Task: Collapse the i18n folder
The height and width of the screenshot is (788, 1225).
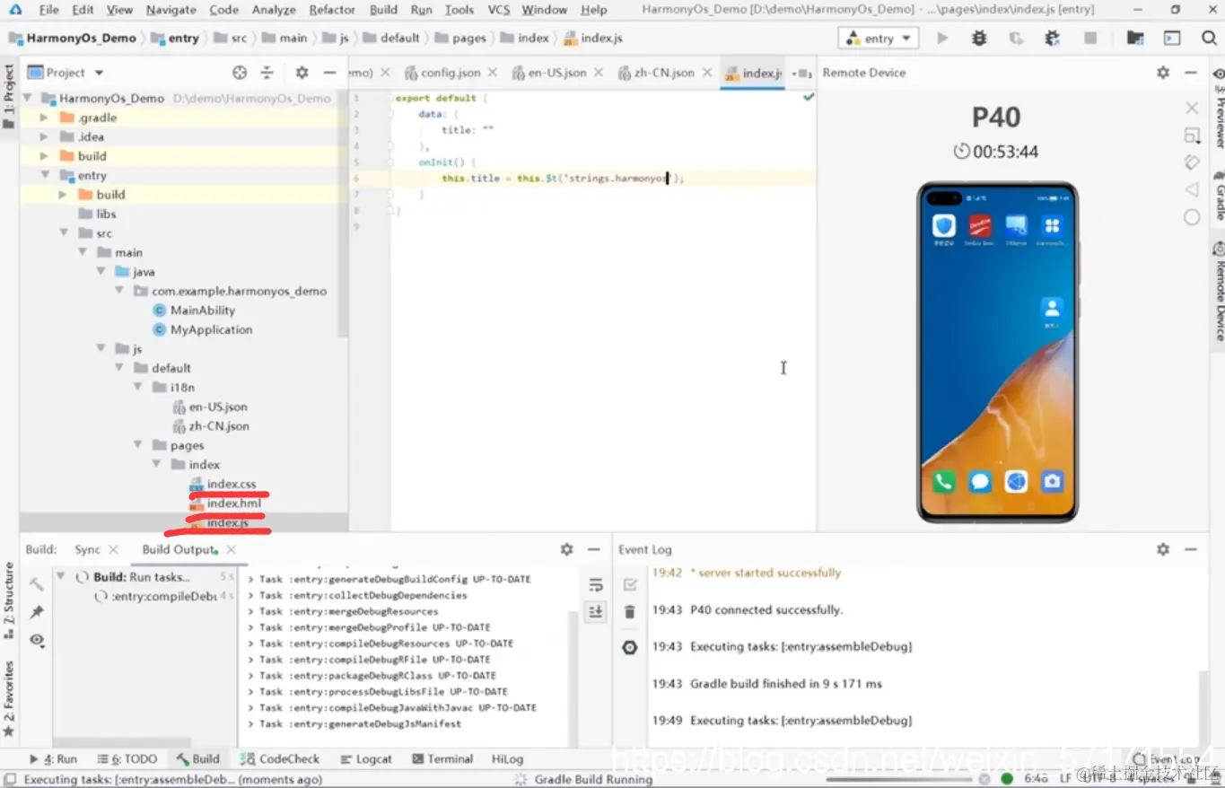Action: 138,388
